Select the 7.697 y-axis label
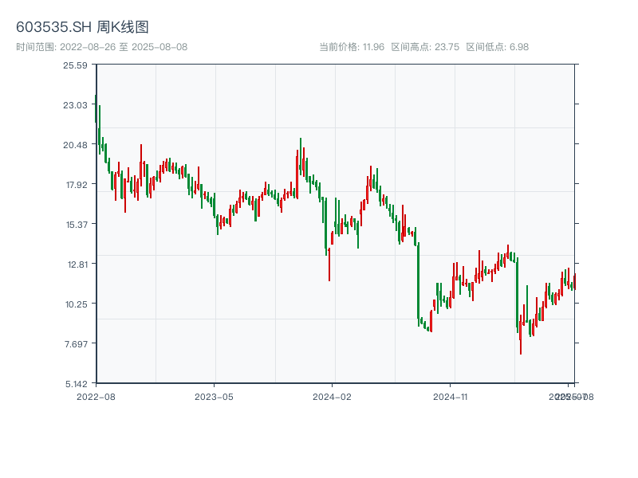The image size is (638, 478). point(76,343)
